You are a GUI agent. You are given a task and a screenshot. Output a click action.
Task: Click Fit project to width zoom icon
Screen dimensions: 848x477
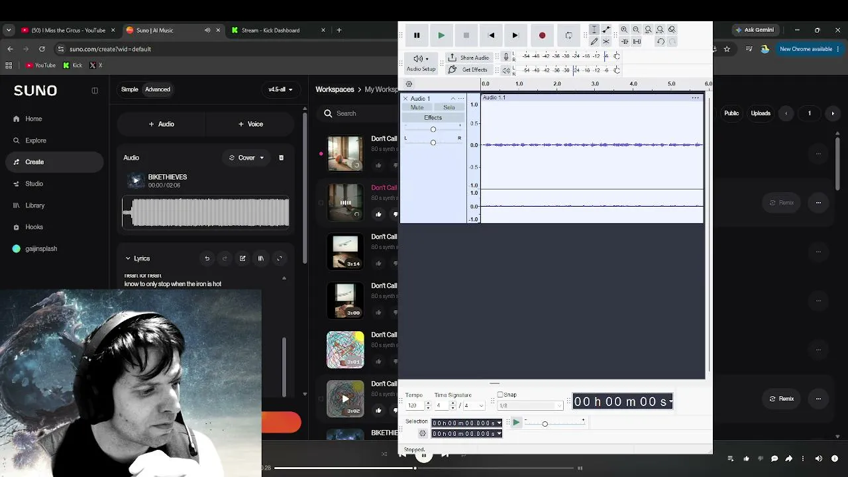[660, 30]
